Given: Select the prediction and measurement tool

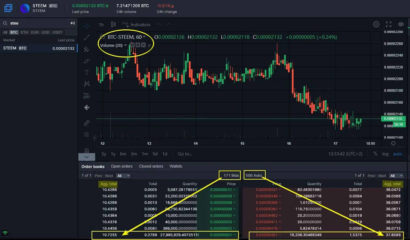Looking at the screenshot, I should click(x=87, y=96).
